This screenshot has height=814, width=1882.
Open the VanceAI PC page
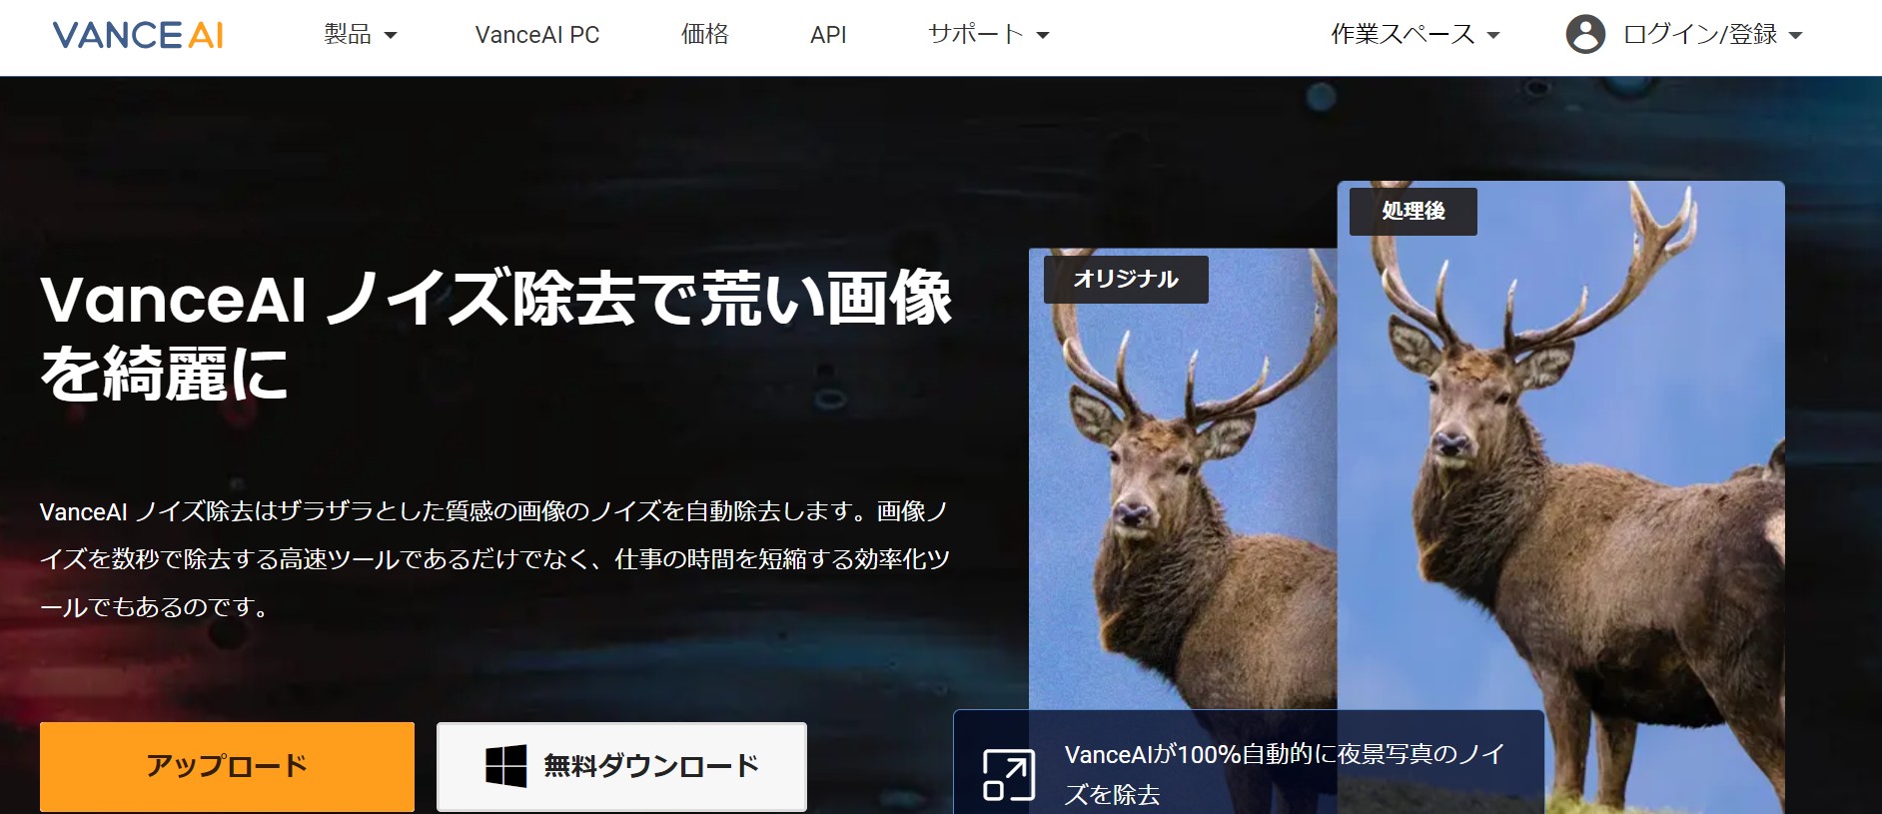click(536, 35)
